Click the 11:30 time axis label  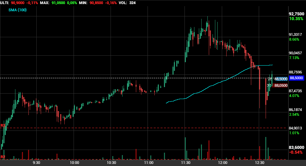point(186,163)
